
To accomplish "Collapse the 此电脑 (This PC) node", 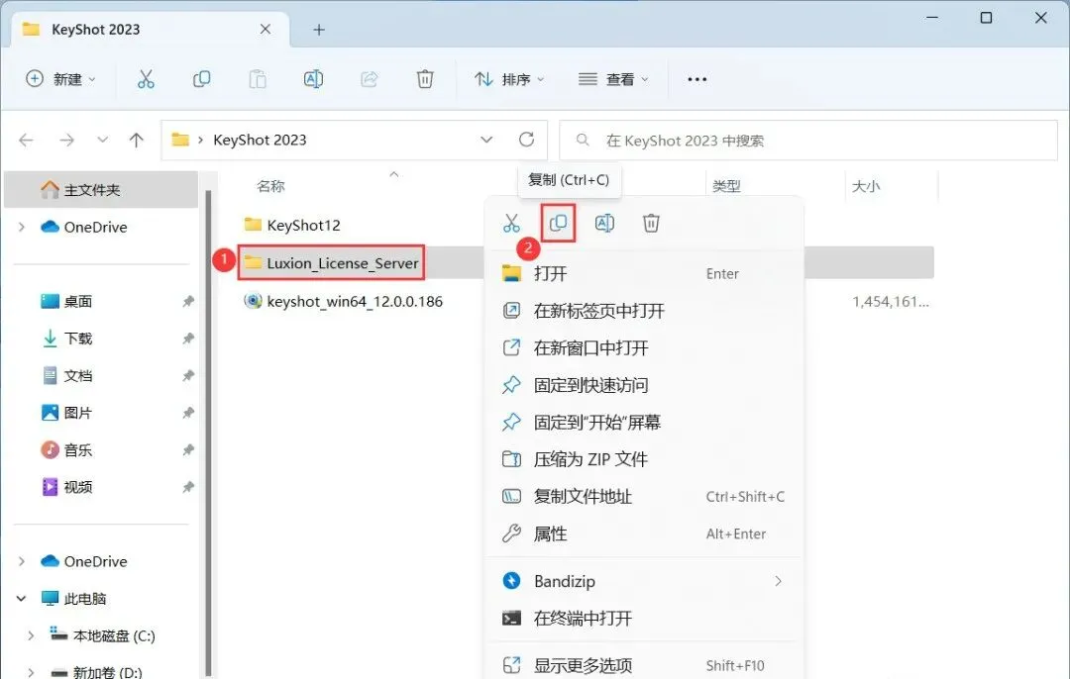I will point(21,599).
